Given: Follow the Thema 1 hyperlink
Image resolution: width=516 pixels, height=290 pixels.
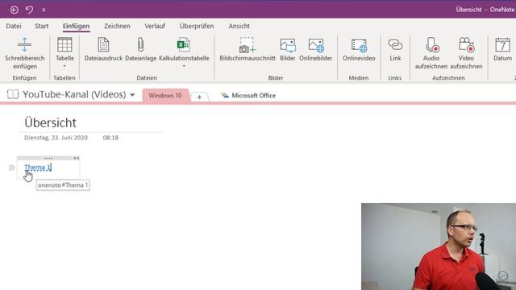Looking at the screenshot, I should (38, 168).
